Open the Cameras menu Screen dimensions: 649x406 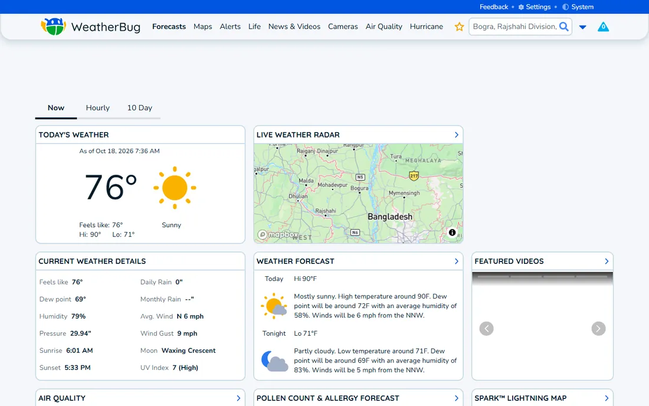click(x=343, y=27)
